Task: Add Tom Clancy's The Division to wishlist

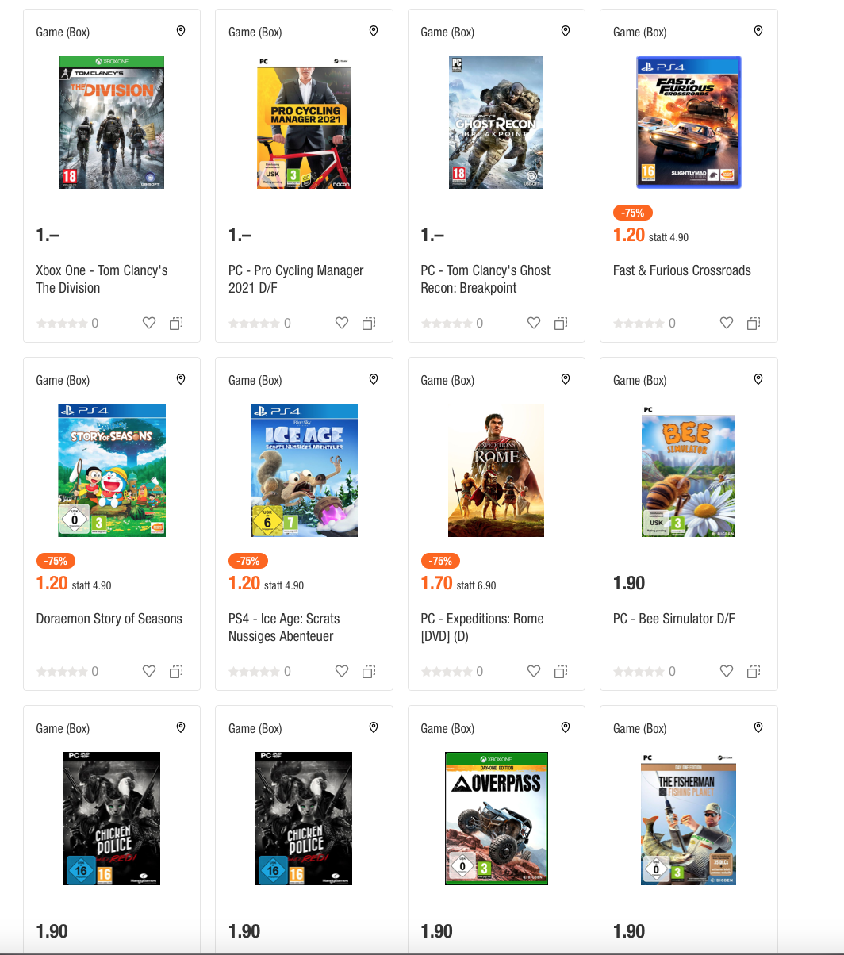Action: point(149,323)
